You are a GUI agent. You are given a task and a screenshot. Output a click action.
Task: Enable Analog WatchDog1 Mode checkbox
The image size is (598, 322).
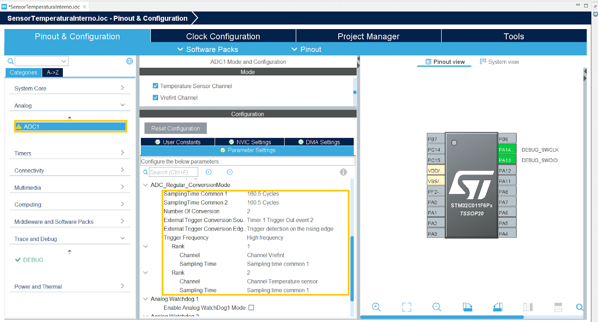(251, 307)
